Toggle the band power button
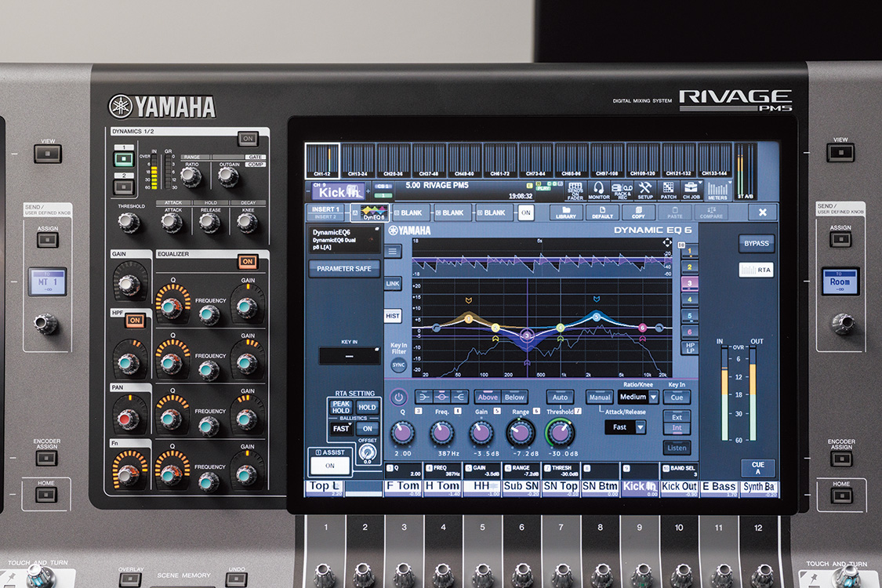This screenshot has width=882, height=588. pos(398,397)
